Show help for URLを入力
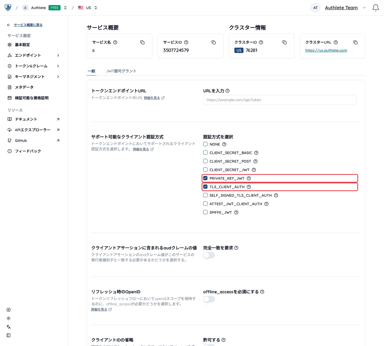The height and width of the screenshot is (346, 384). 227,91
